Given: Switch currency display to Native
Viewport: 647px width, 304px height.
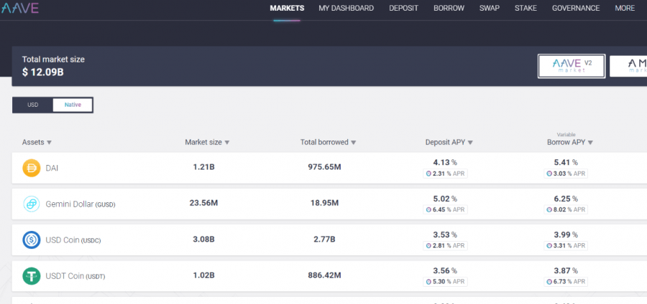Looking at the screenshot, I should (73, 105).
